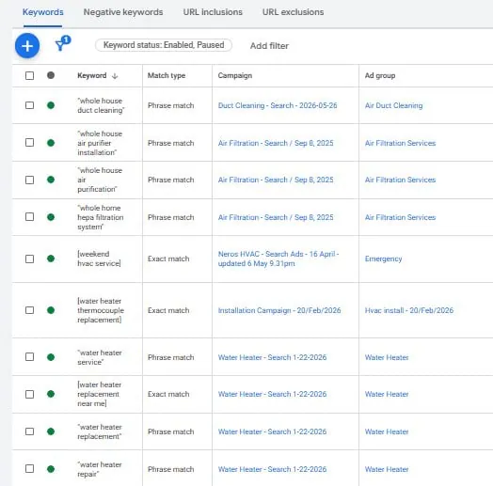
Task: Open Air Filtration Services for air purification row
Action: (x=400, y=180)
